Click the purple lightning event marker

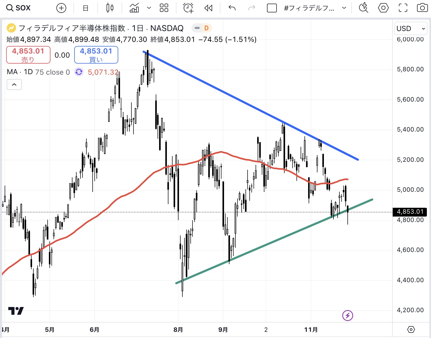[347, 316]
